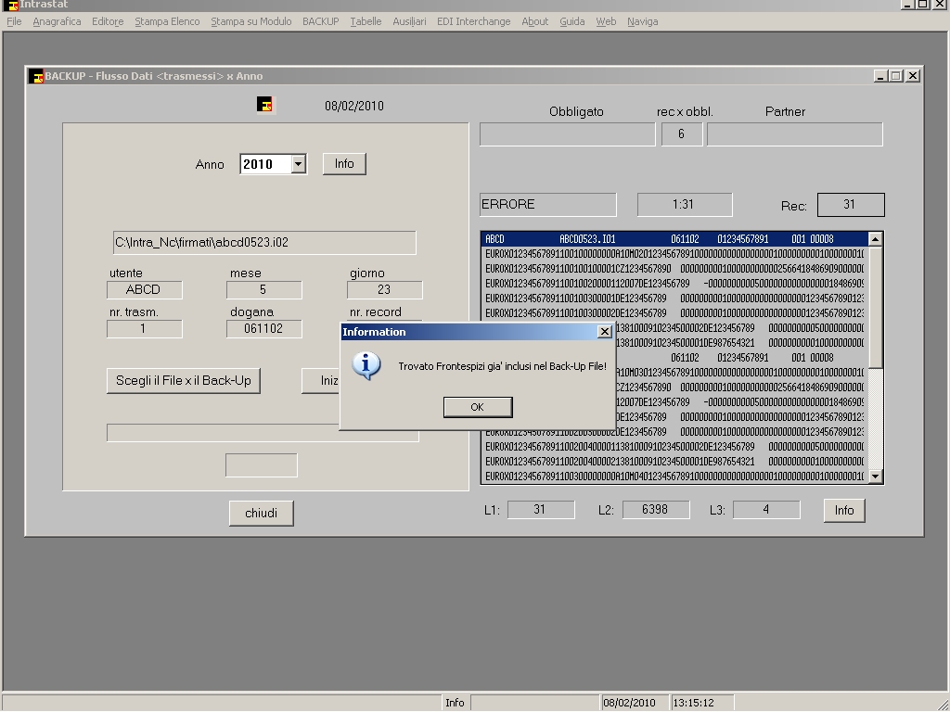
Task: Open the Editore menu
Action: tap(108, 22)
